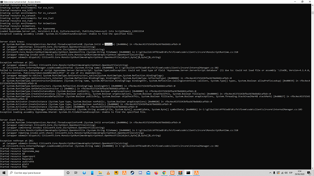This screenshot has width=314, height=176.
Task: Click the line 'Started resource Supersport'
Action: tap(18, 156)
